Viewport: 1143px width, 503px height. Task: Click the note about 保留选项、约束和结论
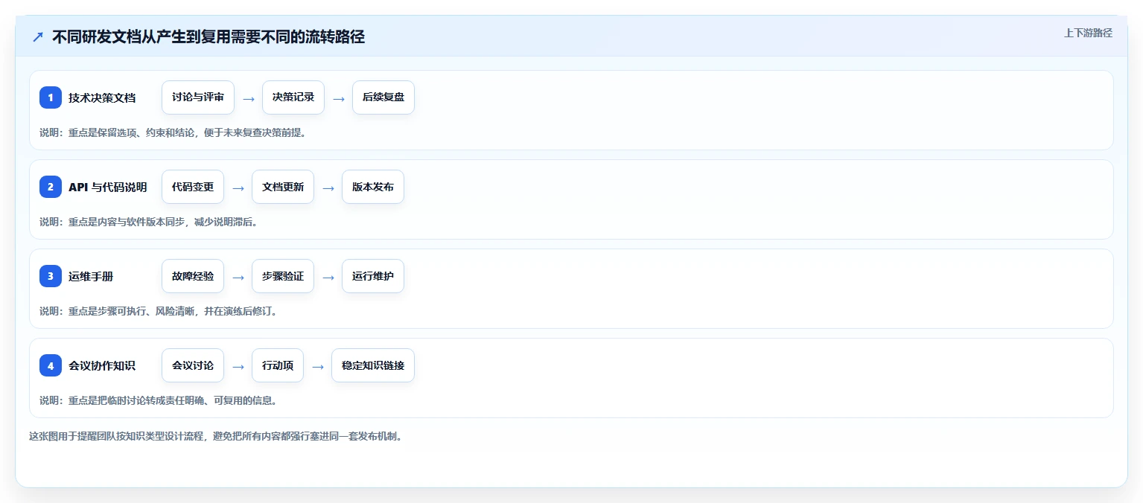tap(173, 132)
